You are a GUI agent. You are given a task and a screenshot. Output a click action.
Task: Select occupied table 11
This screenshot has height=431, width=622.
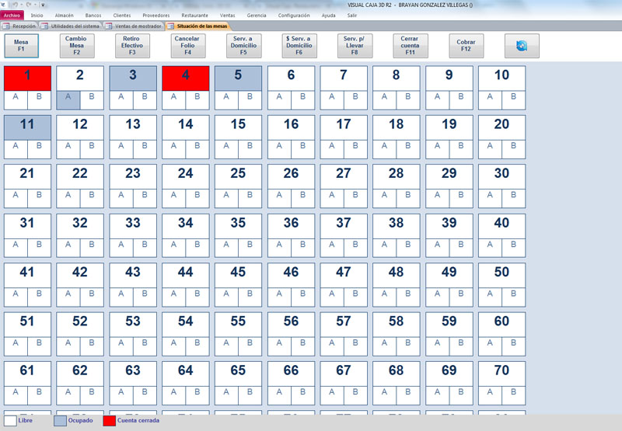click(28, 126)
